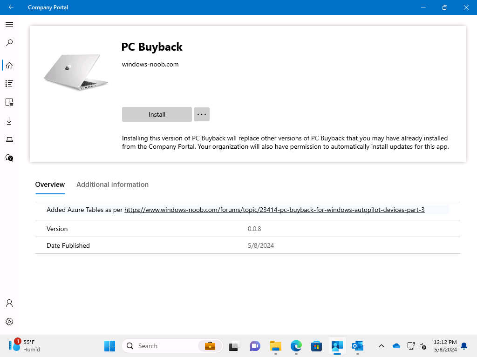Launch Microsoft Edge from taskbar
Viewport: 477px width, 357px height.
pos(296,346)
